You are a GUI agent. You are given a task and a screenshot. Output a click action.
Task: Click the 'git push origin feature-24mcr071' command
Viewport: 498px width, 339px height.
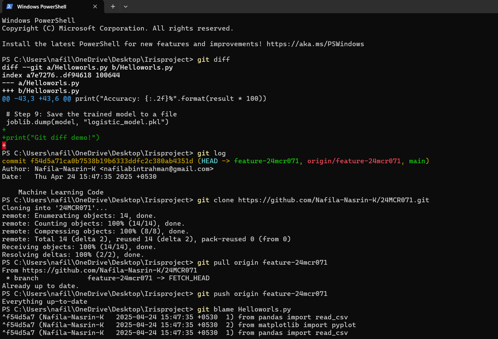click(262, 294)
